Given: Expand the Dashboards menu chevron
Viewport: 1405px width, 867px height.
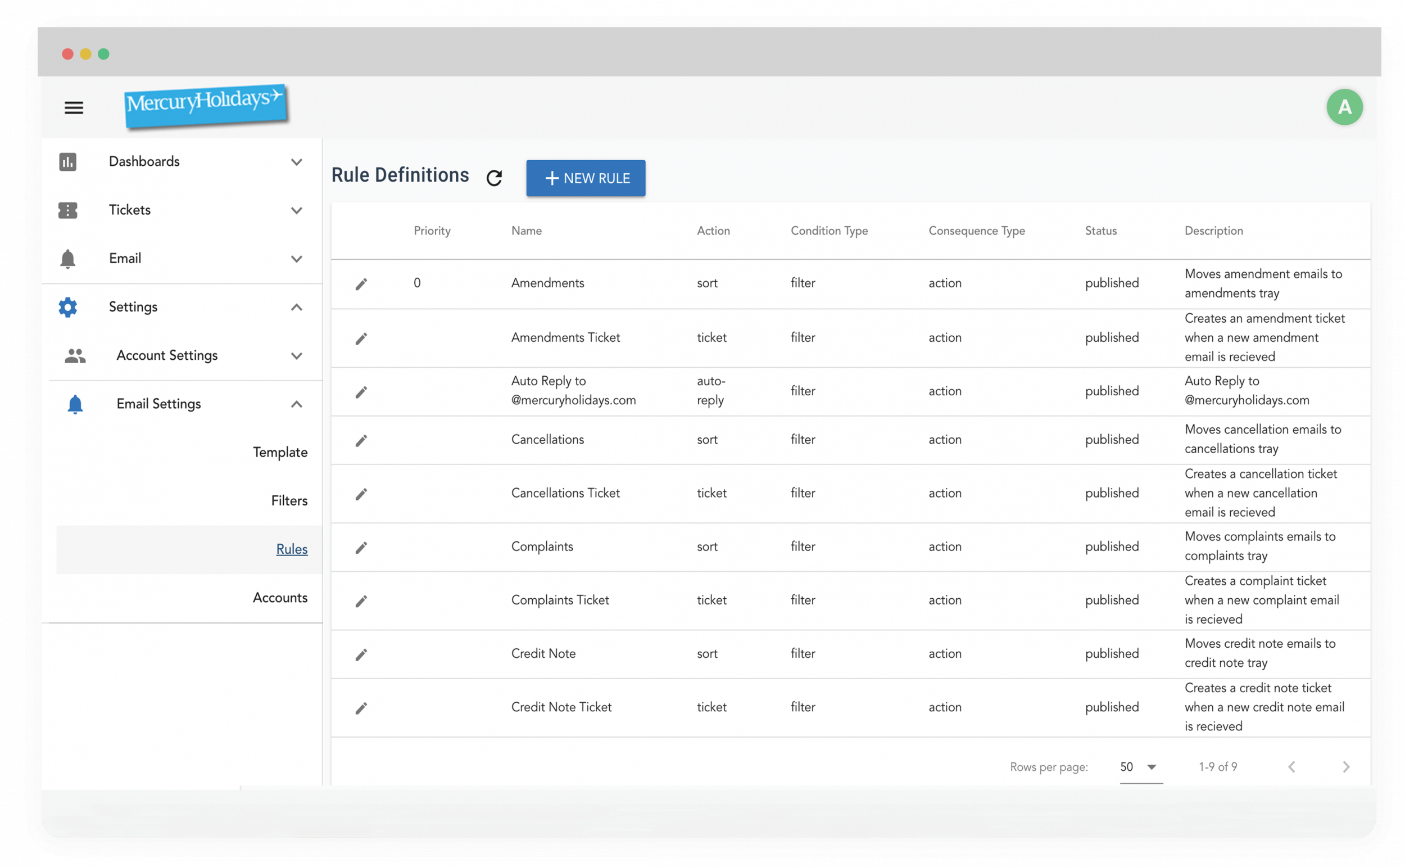Looking at the screenshot, I should tap(296, 162).
